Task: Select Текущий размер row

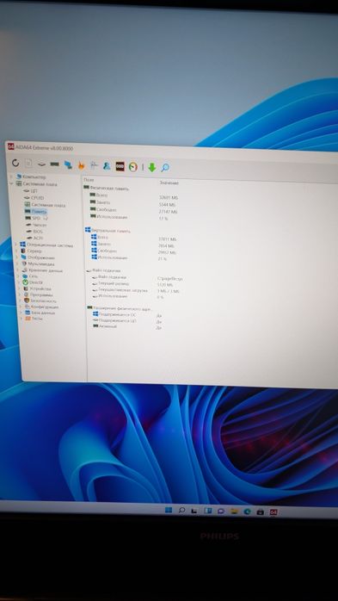Action: 111,283
